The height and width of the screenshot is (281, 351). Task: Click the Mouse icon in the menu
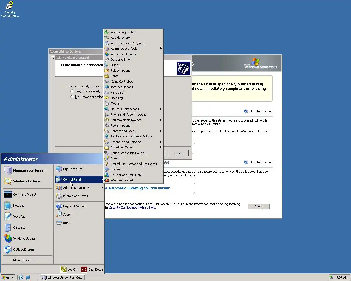tap(107, 103)
